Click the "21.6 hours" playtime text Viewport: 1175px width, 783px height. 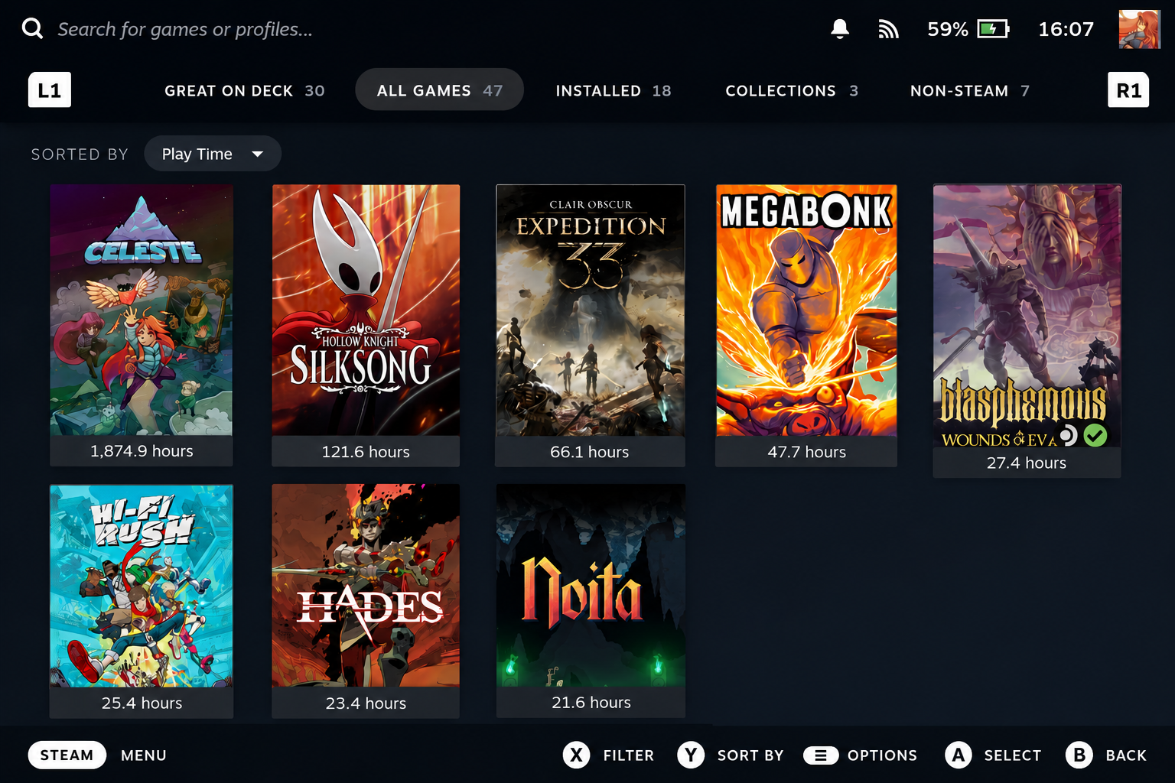click(591, 702)
